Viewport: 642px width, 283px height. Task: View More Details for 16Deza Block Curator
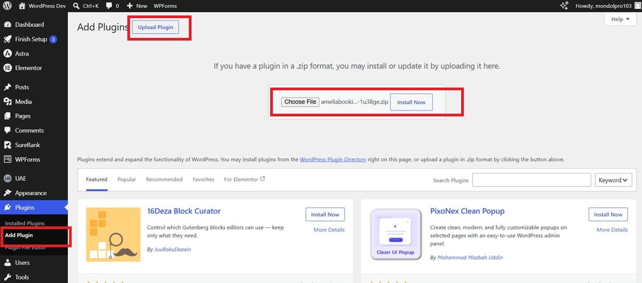329,230
